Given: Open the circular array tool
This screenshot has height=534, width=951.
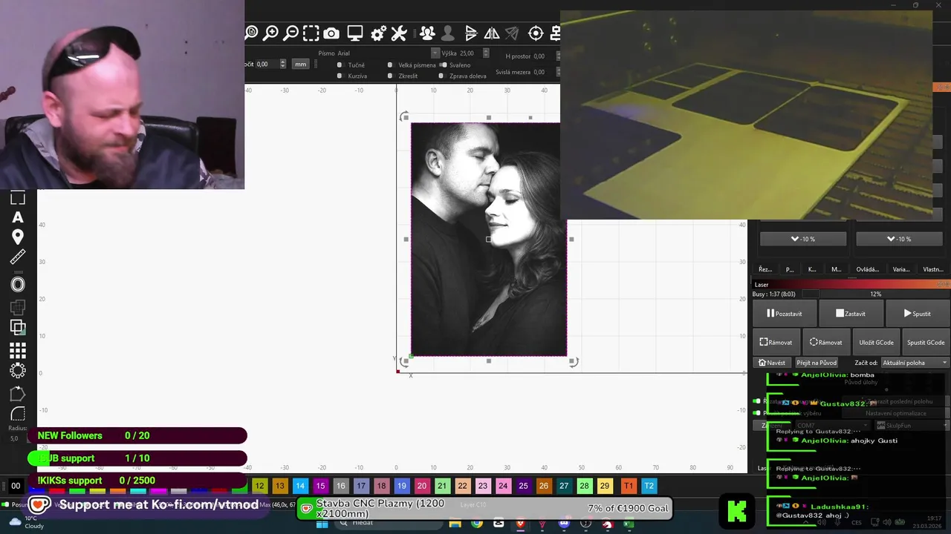Looking at the screenshot, I should 18,370.
